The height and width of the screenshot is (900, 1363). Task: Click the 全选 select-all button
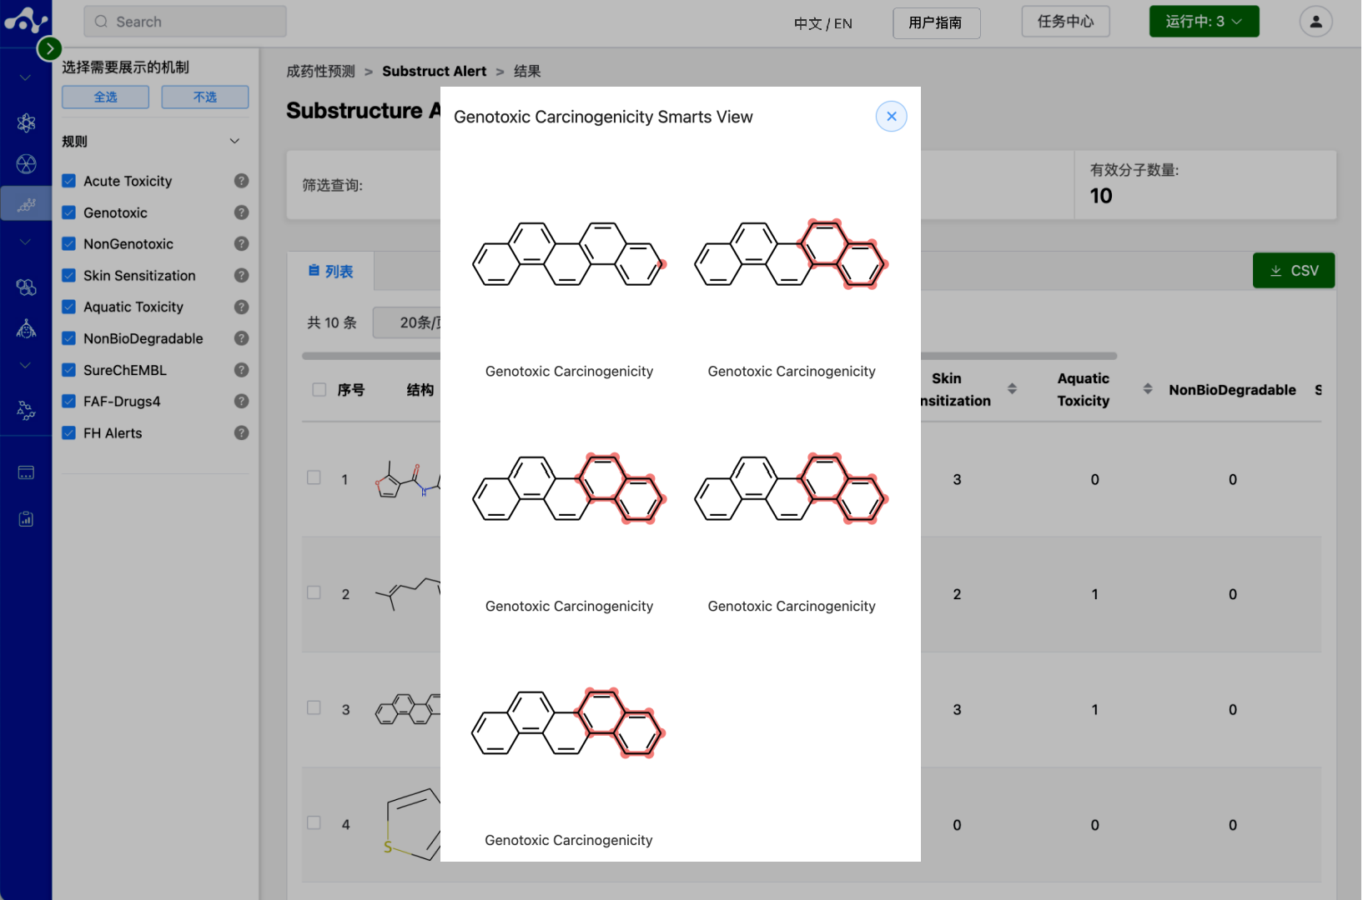[104, 97]
